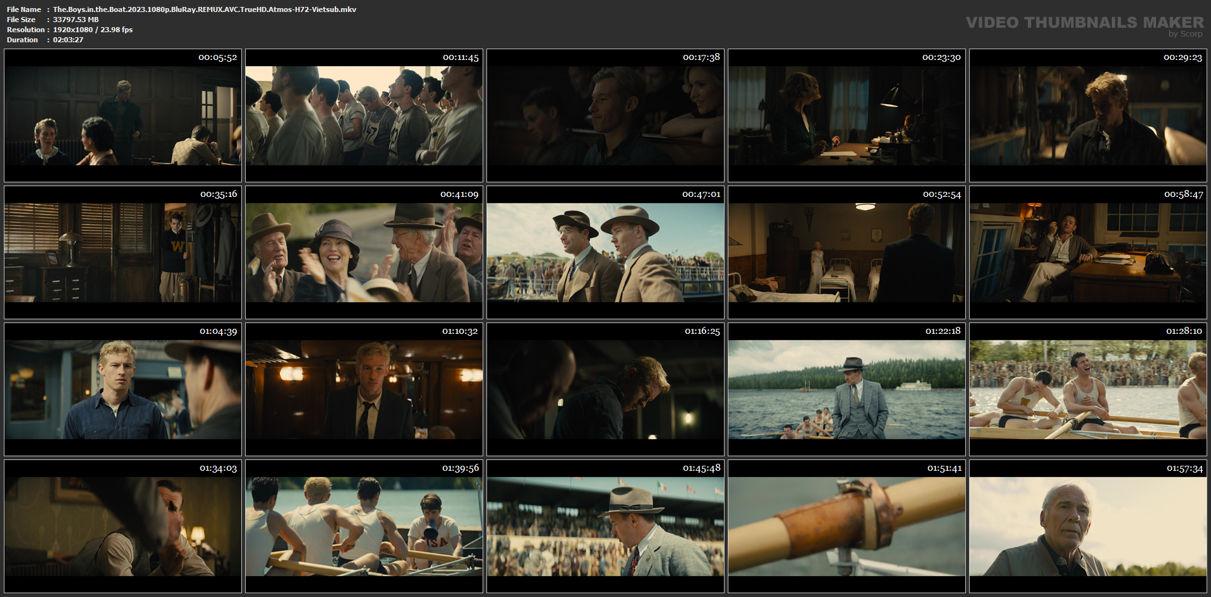Select the thumbnail timestamped 00:52:54
This screenshot has height=597, width=1211.
(846, 252)
